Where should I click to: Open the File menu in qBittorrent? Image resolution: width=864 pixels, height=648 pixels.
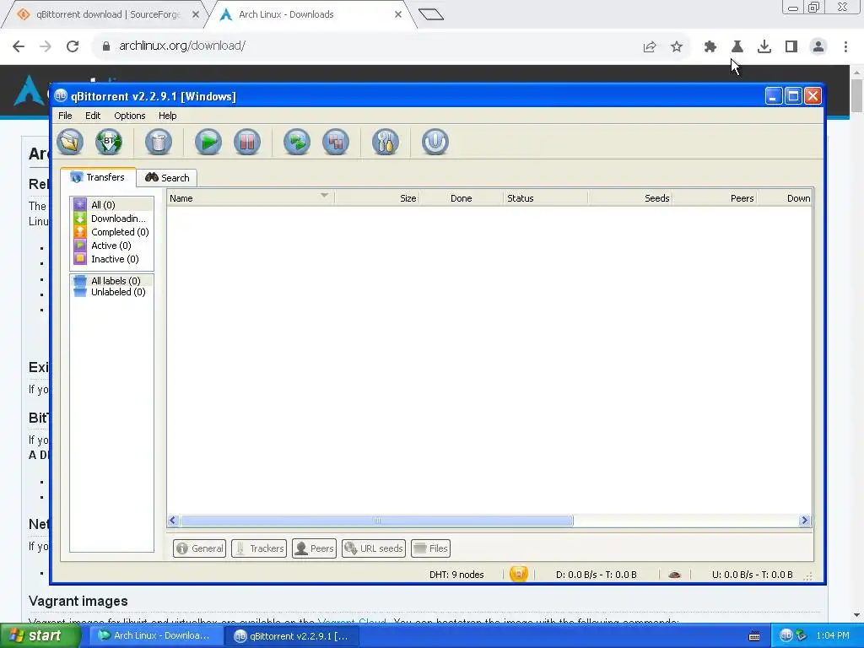click(65, 116)
